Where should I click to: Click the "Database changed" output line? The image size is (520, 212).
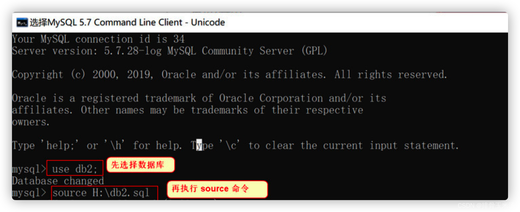[x=58, y=181]
